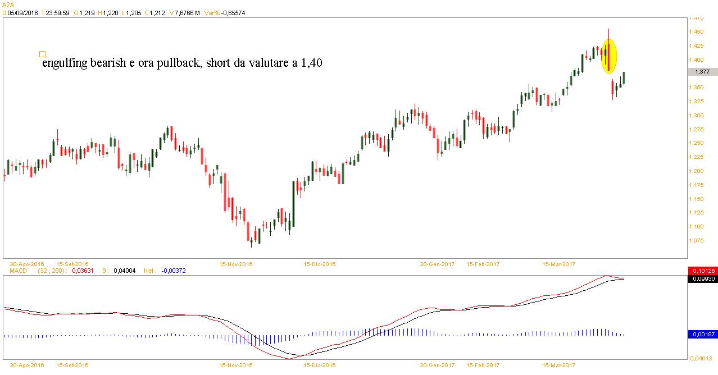
Task: Click the blue histogram value tag 0,00197
Action: (702, 335)
